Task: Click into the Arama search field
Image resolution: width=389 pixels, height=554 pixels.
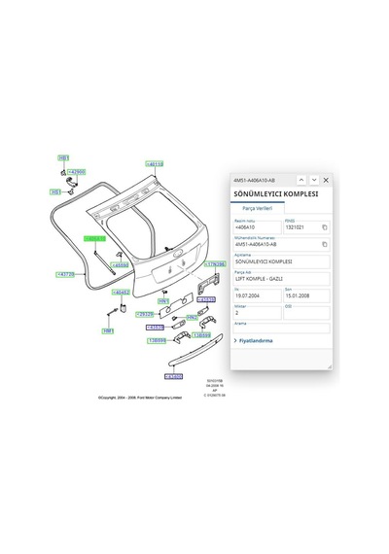Action: pos(281,329)
